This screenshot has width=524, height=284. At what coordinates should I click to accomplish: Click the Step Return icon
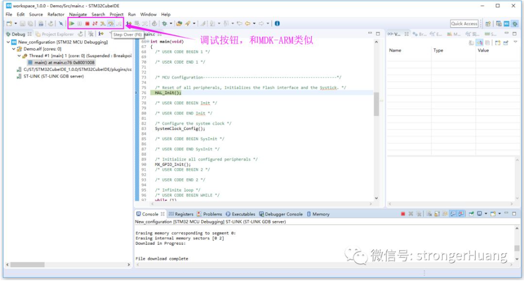point(119,23)
